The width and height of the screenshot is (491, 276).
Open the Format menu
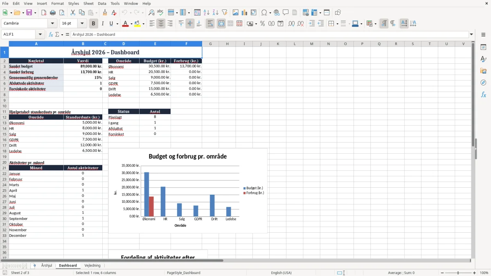[57, 3]
